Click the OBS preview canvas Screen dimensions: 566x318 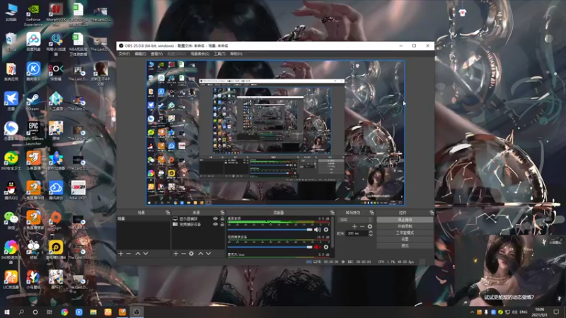[275, 133]
